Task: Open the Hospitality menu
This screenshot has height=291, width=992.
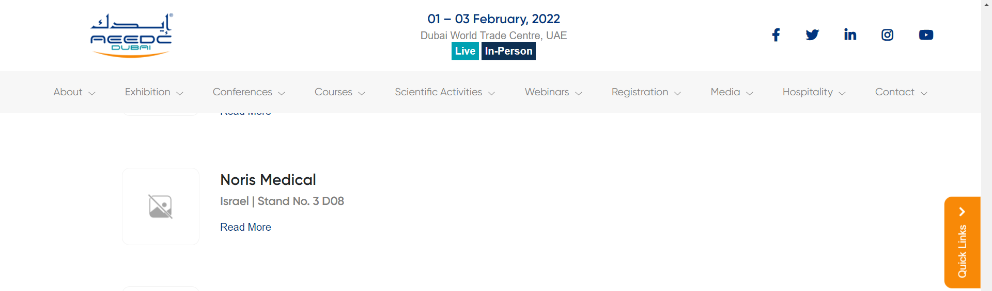Action: tap(814, 92)
